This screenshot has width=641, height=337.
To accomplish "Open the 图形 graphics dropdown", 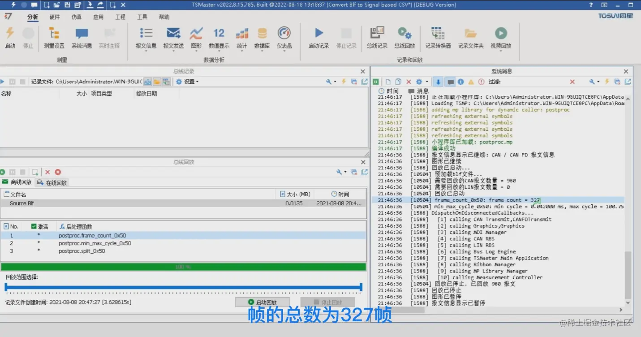I will 196,51.
